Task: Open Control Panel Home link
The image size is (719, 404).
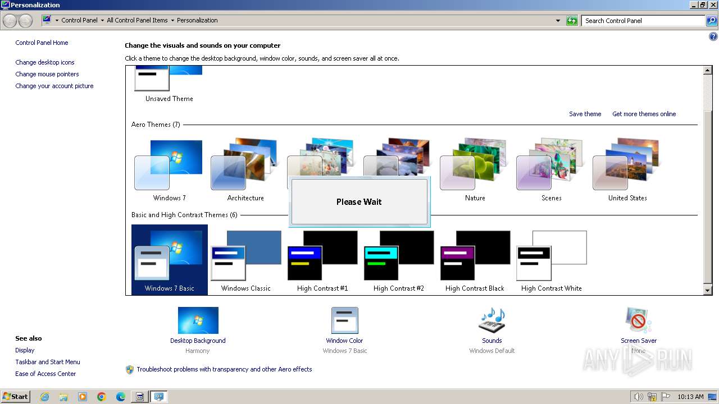Action: tap(42, 43)
